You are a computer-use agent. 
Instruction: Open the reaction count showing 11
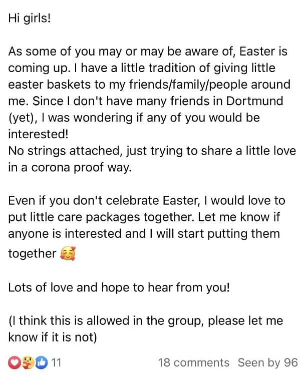click(56, 362)
